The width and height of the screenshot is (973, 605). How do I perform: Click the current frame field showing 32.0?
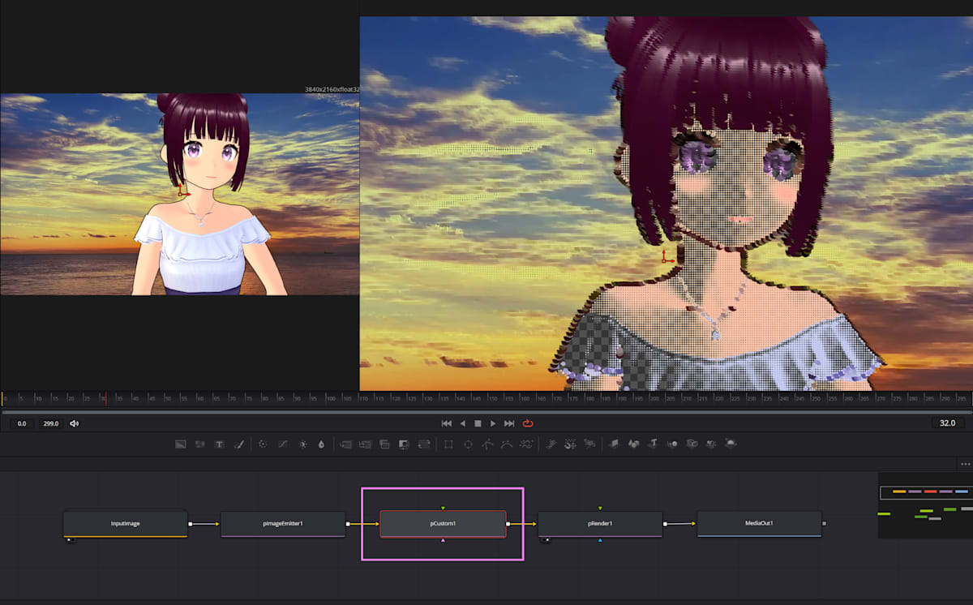947,423
